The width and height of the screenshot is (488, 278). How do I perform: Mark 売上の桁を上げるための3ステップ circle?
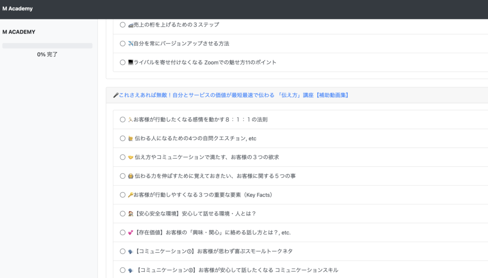[x=122, y=24]
